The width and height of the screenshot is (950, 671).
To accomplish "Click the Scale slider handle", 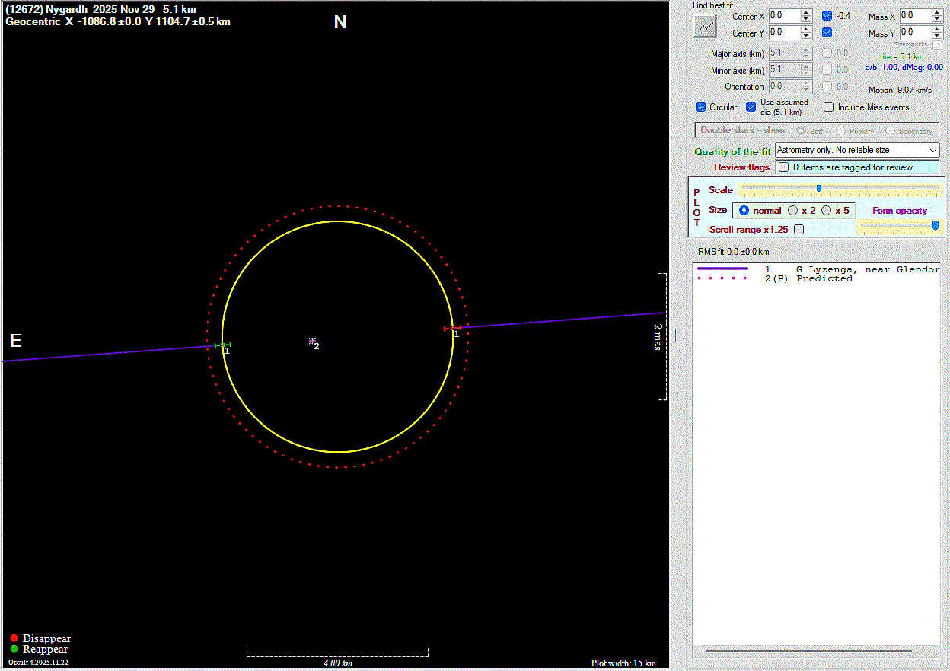I will [818, 189].
